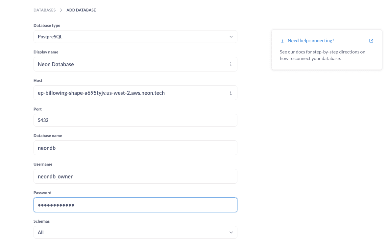Open docs via the external link icon
The image size is (388, 244).
pyautogui.click(x=371, y=40)
